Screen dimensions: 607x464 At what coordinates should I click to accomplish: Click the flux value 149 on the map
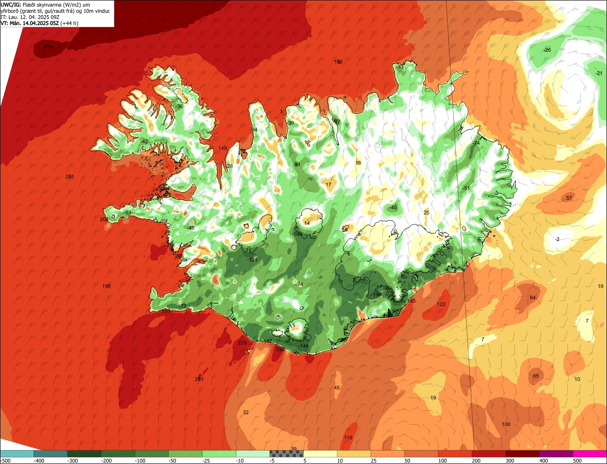coord(222,148)
